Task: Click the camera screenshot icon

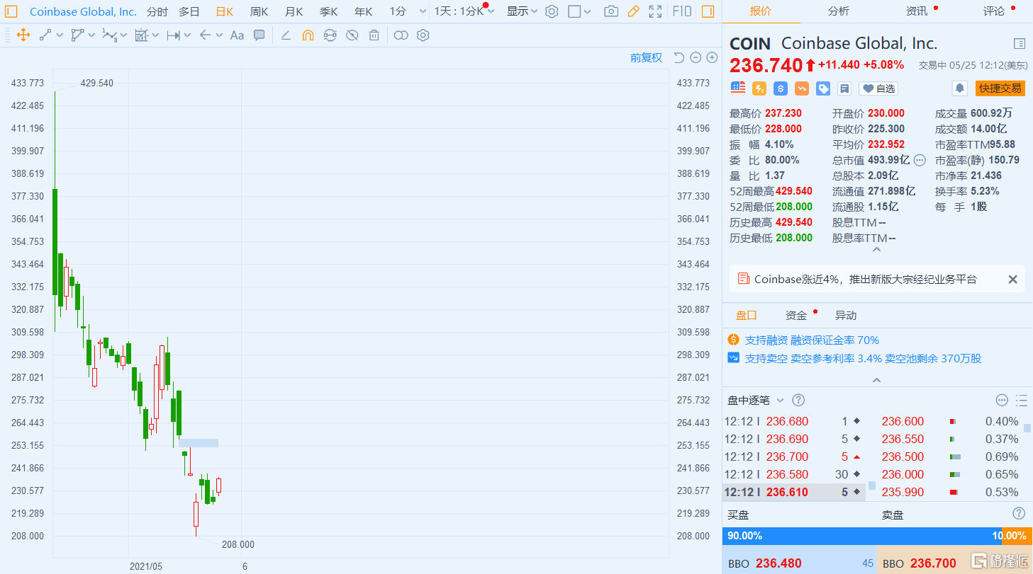Action: [x=610, y=11]
